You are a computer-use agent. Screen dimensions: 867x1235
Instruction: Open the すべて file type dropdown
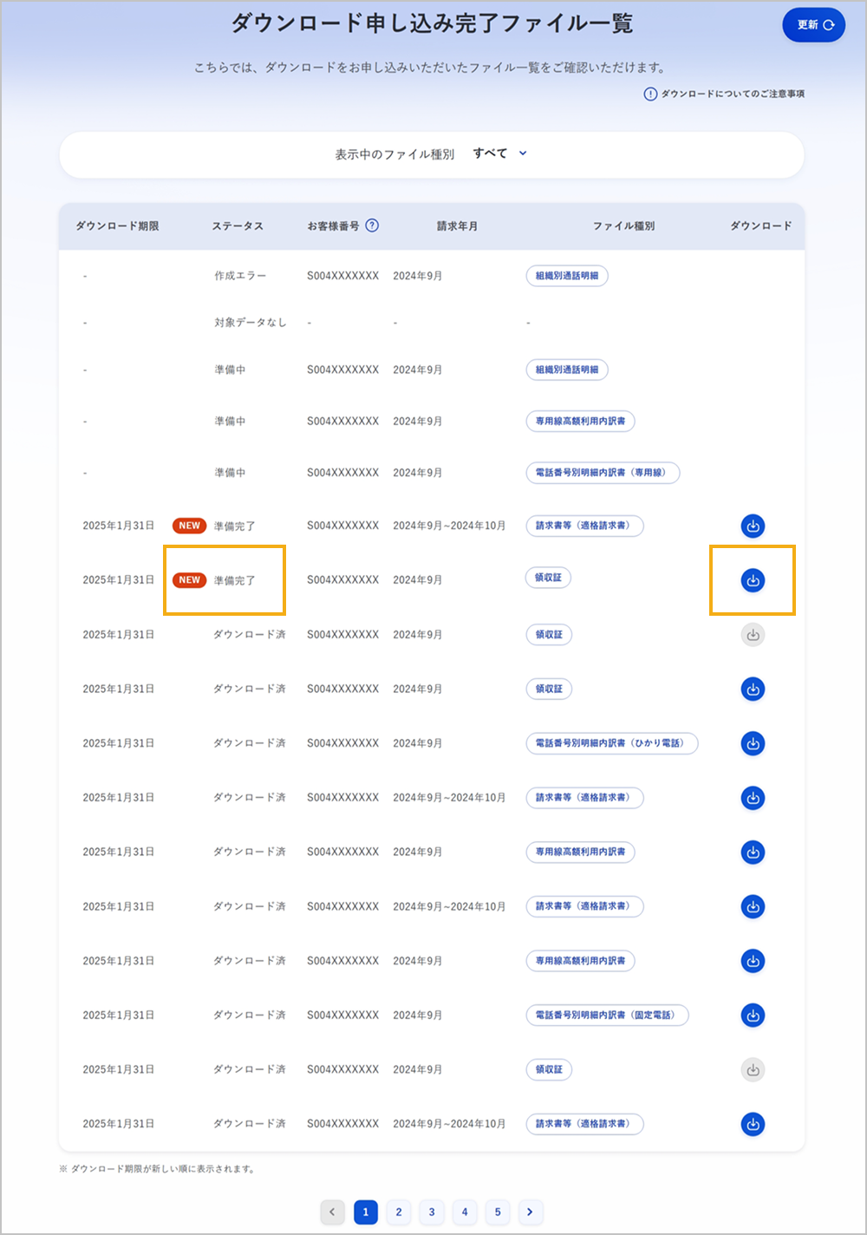500,154
